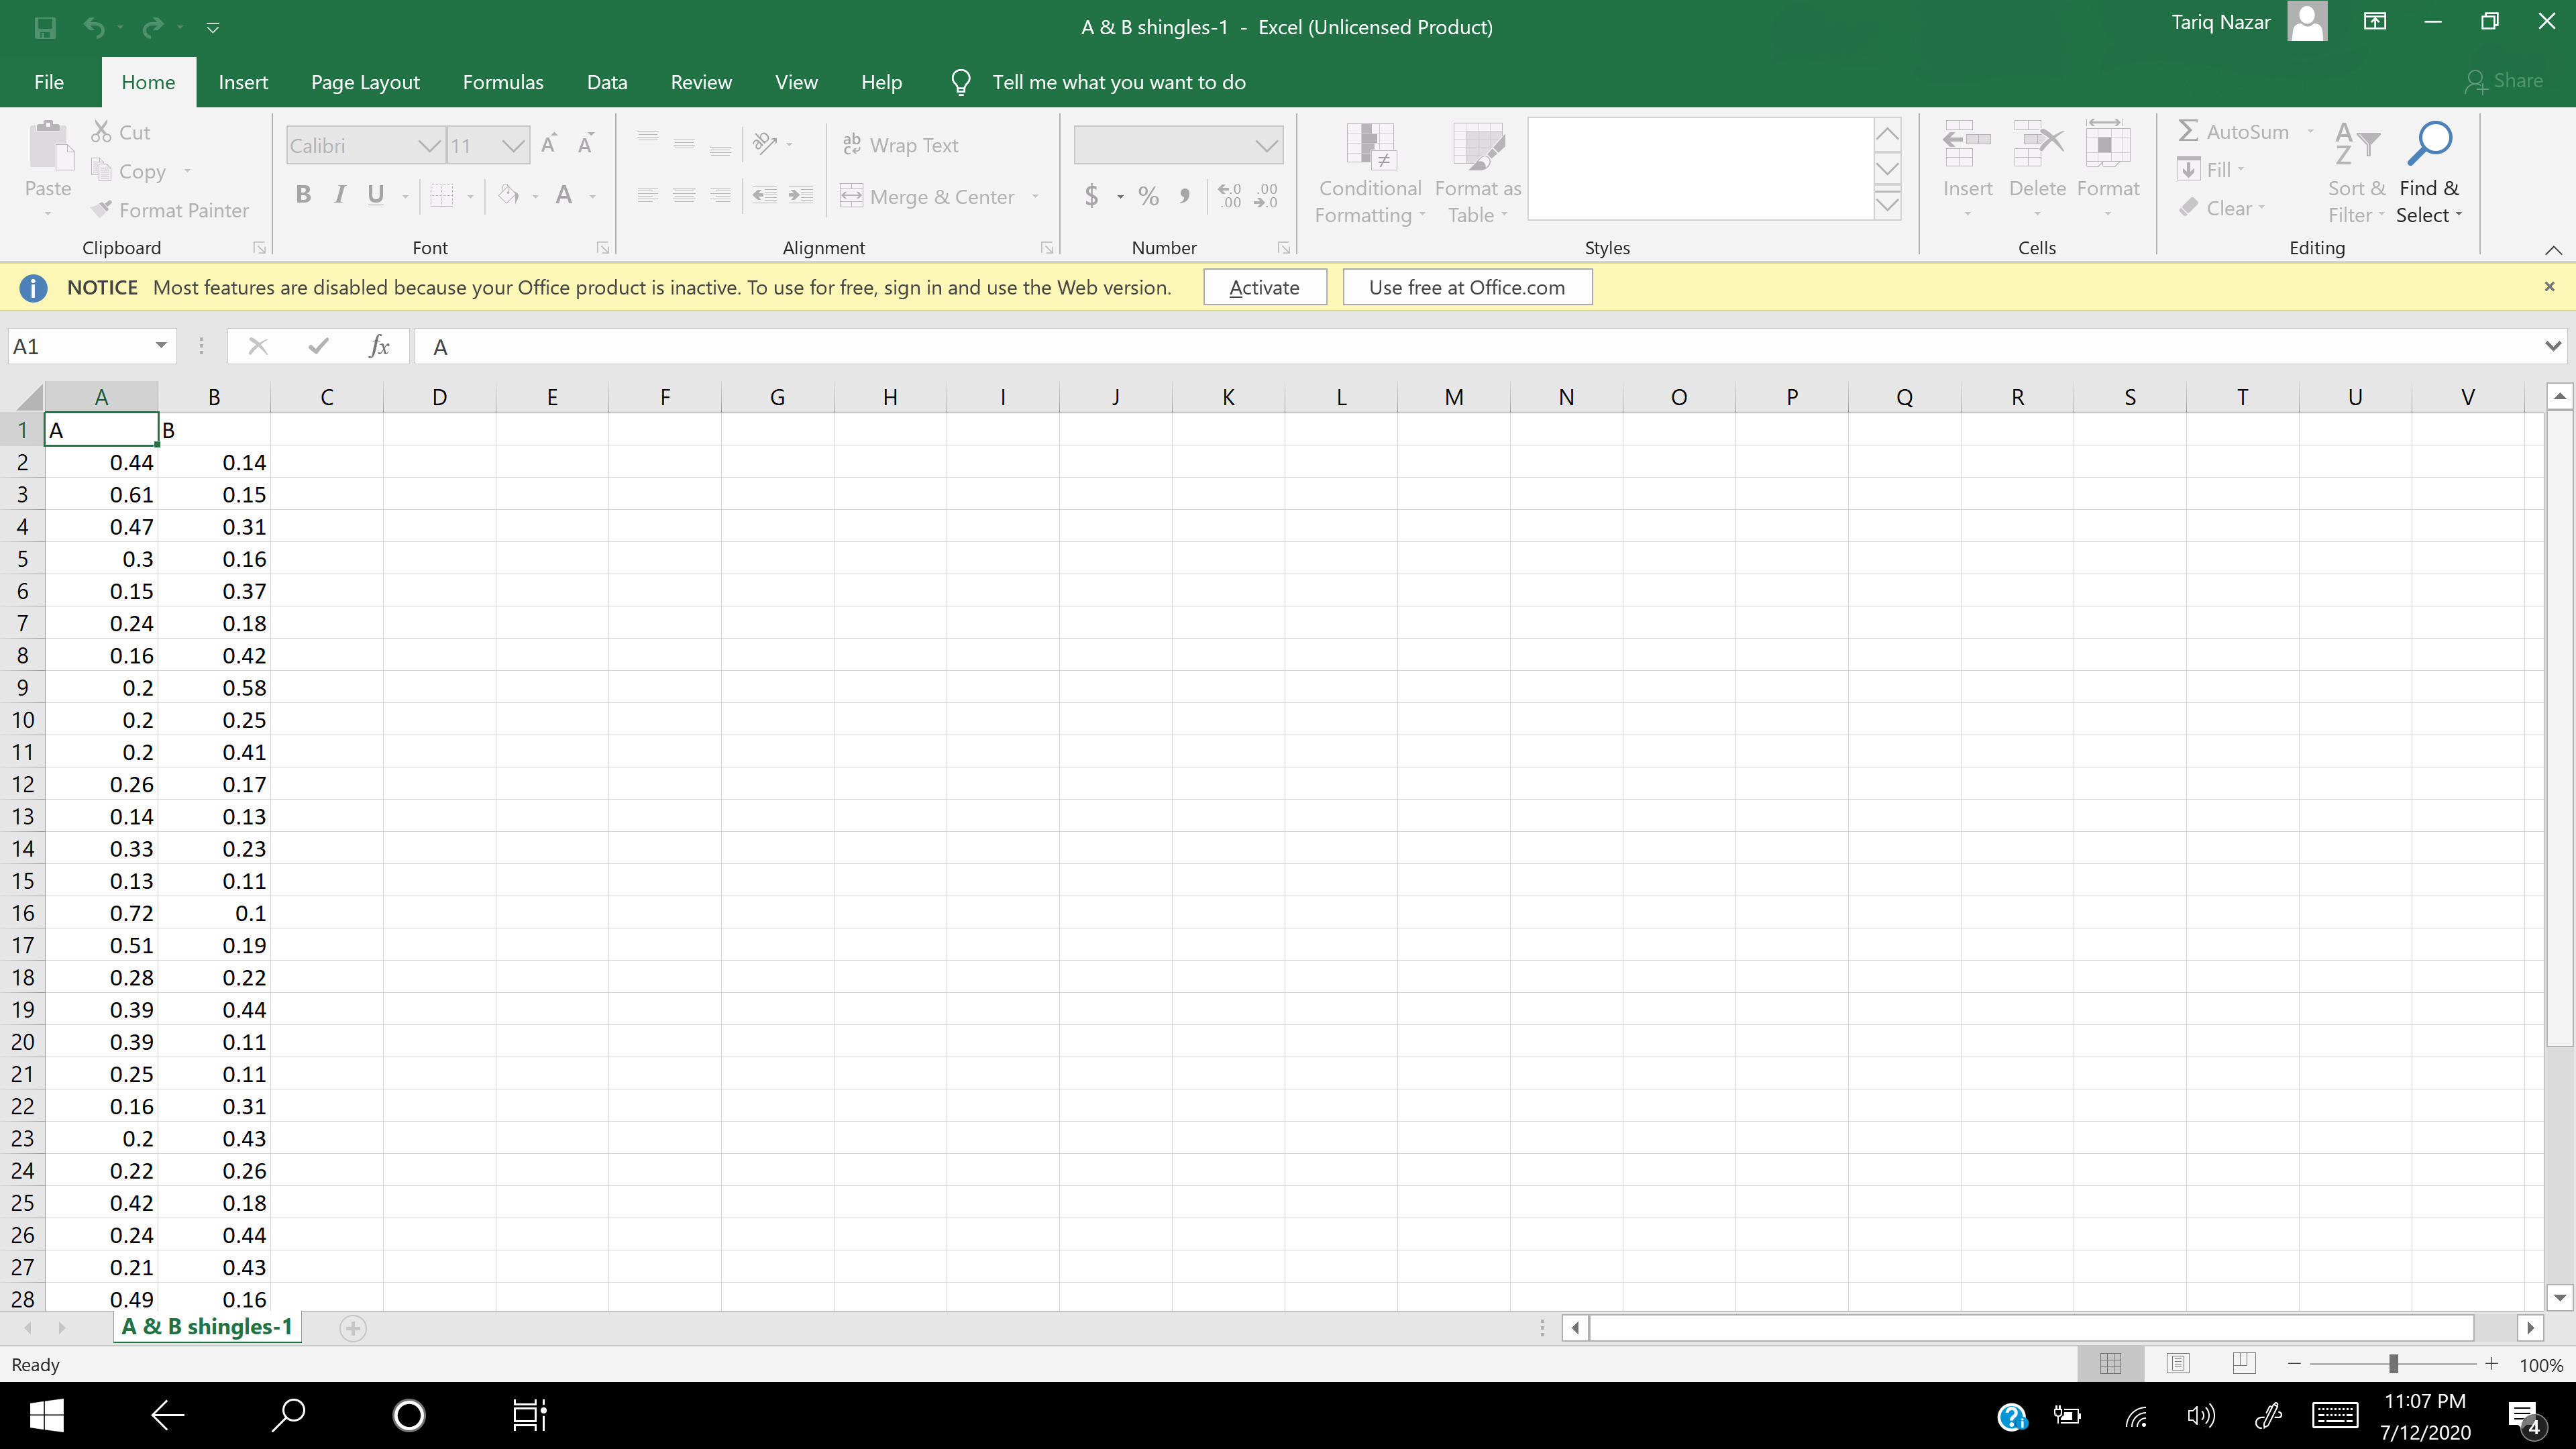Open the Formulas ribbon tab

pos(502,82)
